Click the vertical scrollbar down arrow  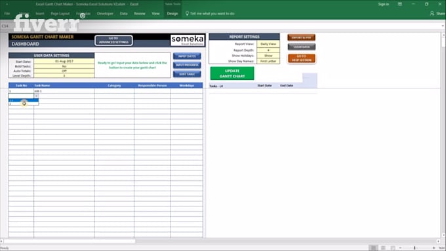[x=443, y=235]
